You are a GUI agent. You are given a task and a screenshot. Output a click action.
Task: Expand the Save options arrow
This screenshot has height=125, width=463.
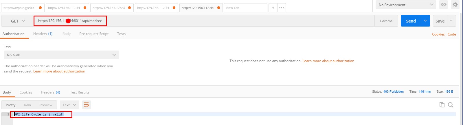point(451,21)
